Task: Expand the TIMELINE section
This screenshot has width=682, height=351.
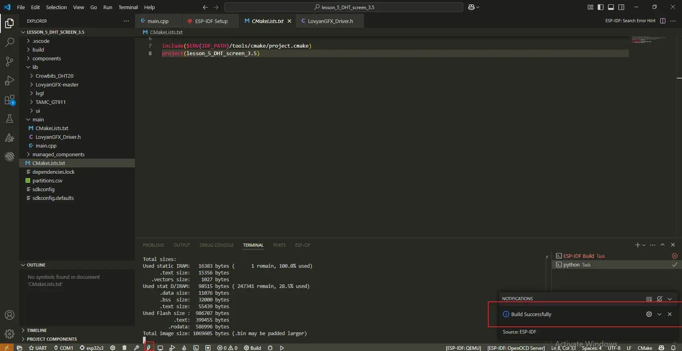Action: (37, 330)
